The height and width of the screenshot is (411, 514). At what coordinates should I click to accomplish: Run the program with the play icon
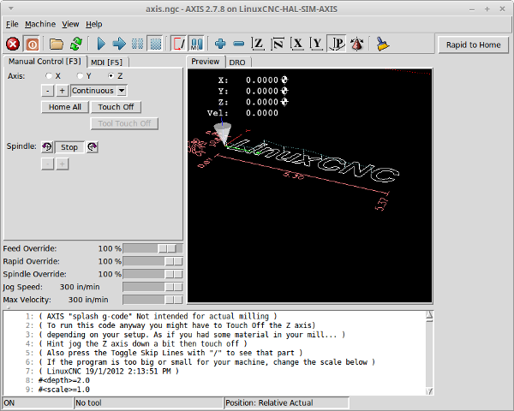click(100, 43)
